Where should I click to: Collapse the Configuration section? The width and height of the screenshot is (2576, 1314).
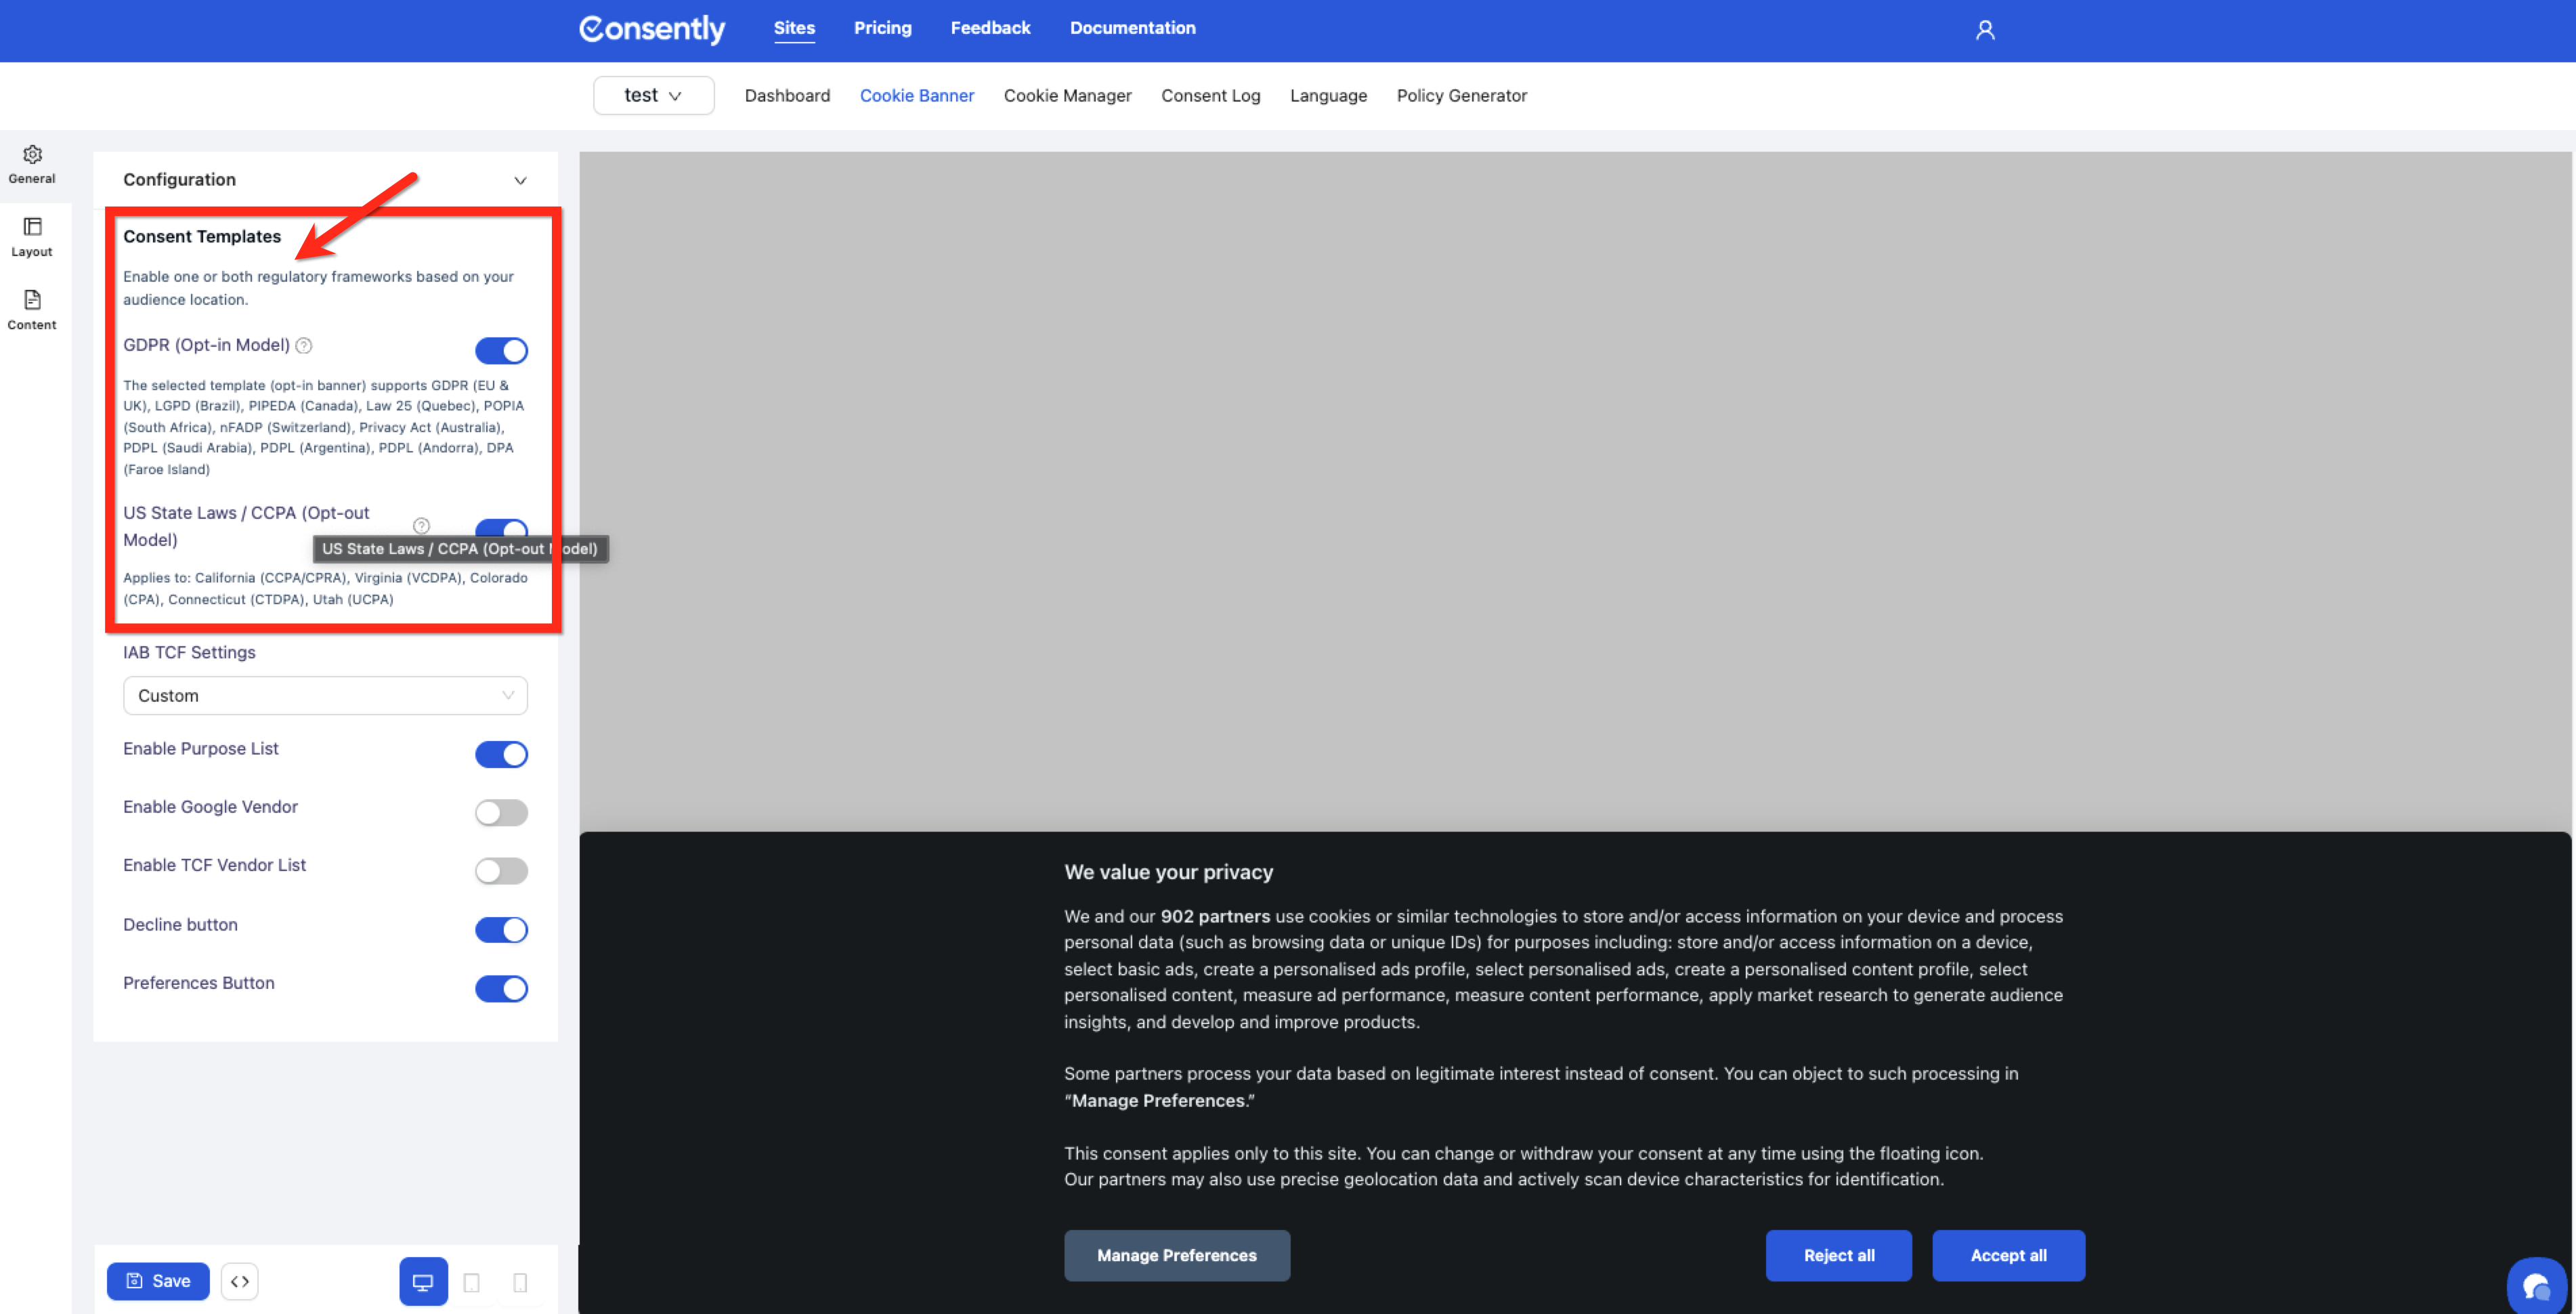tap(520, 180)
